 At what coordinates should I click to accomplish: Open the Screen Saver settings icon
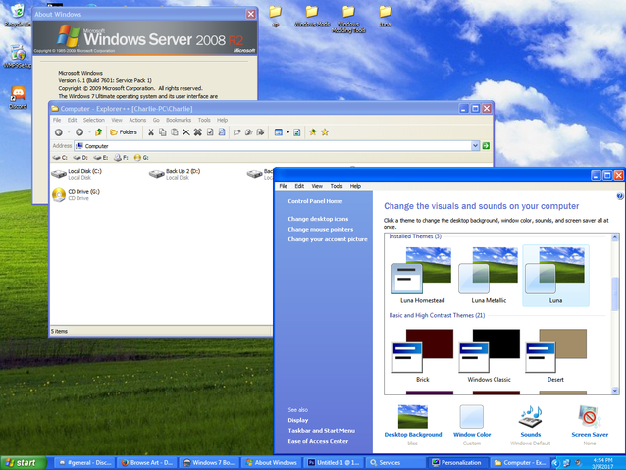[590, 416]
